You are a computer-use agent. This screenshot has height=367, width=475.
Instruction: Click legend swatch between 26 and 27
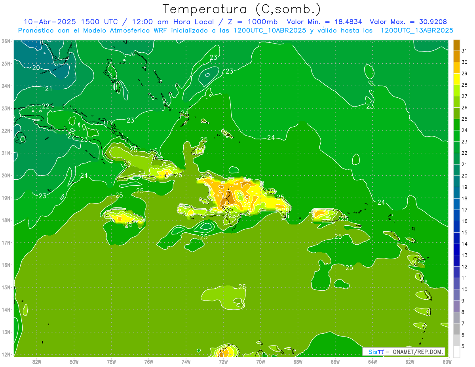pos(457,102)
